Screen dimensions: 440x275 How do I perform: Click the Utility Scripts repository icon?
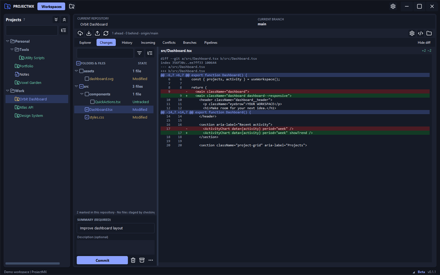pyautogui.click(x=21, y=58)
